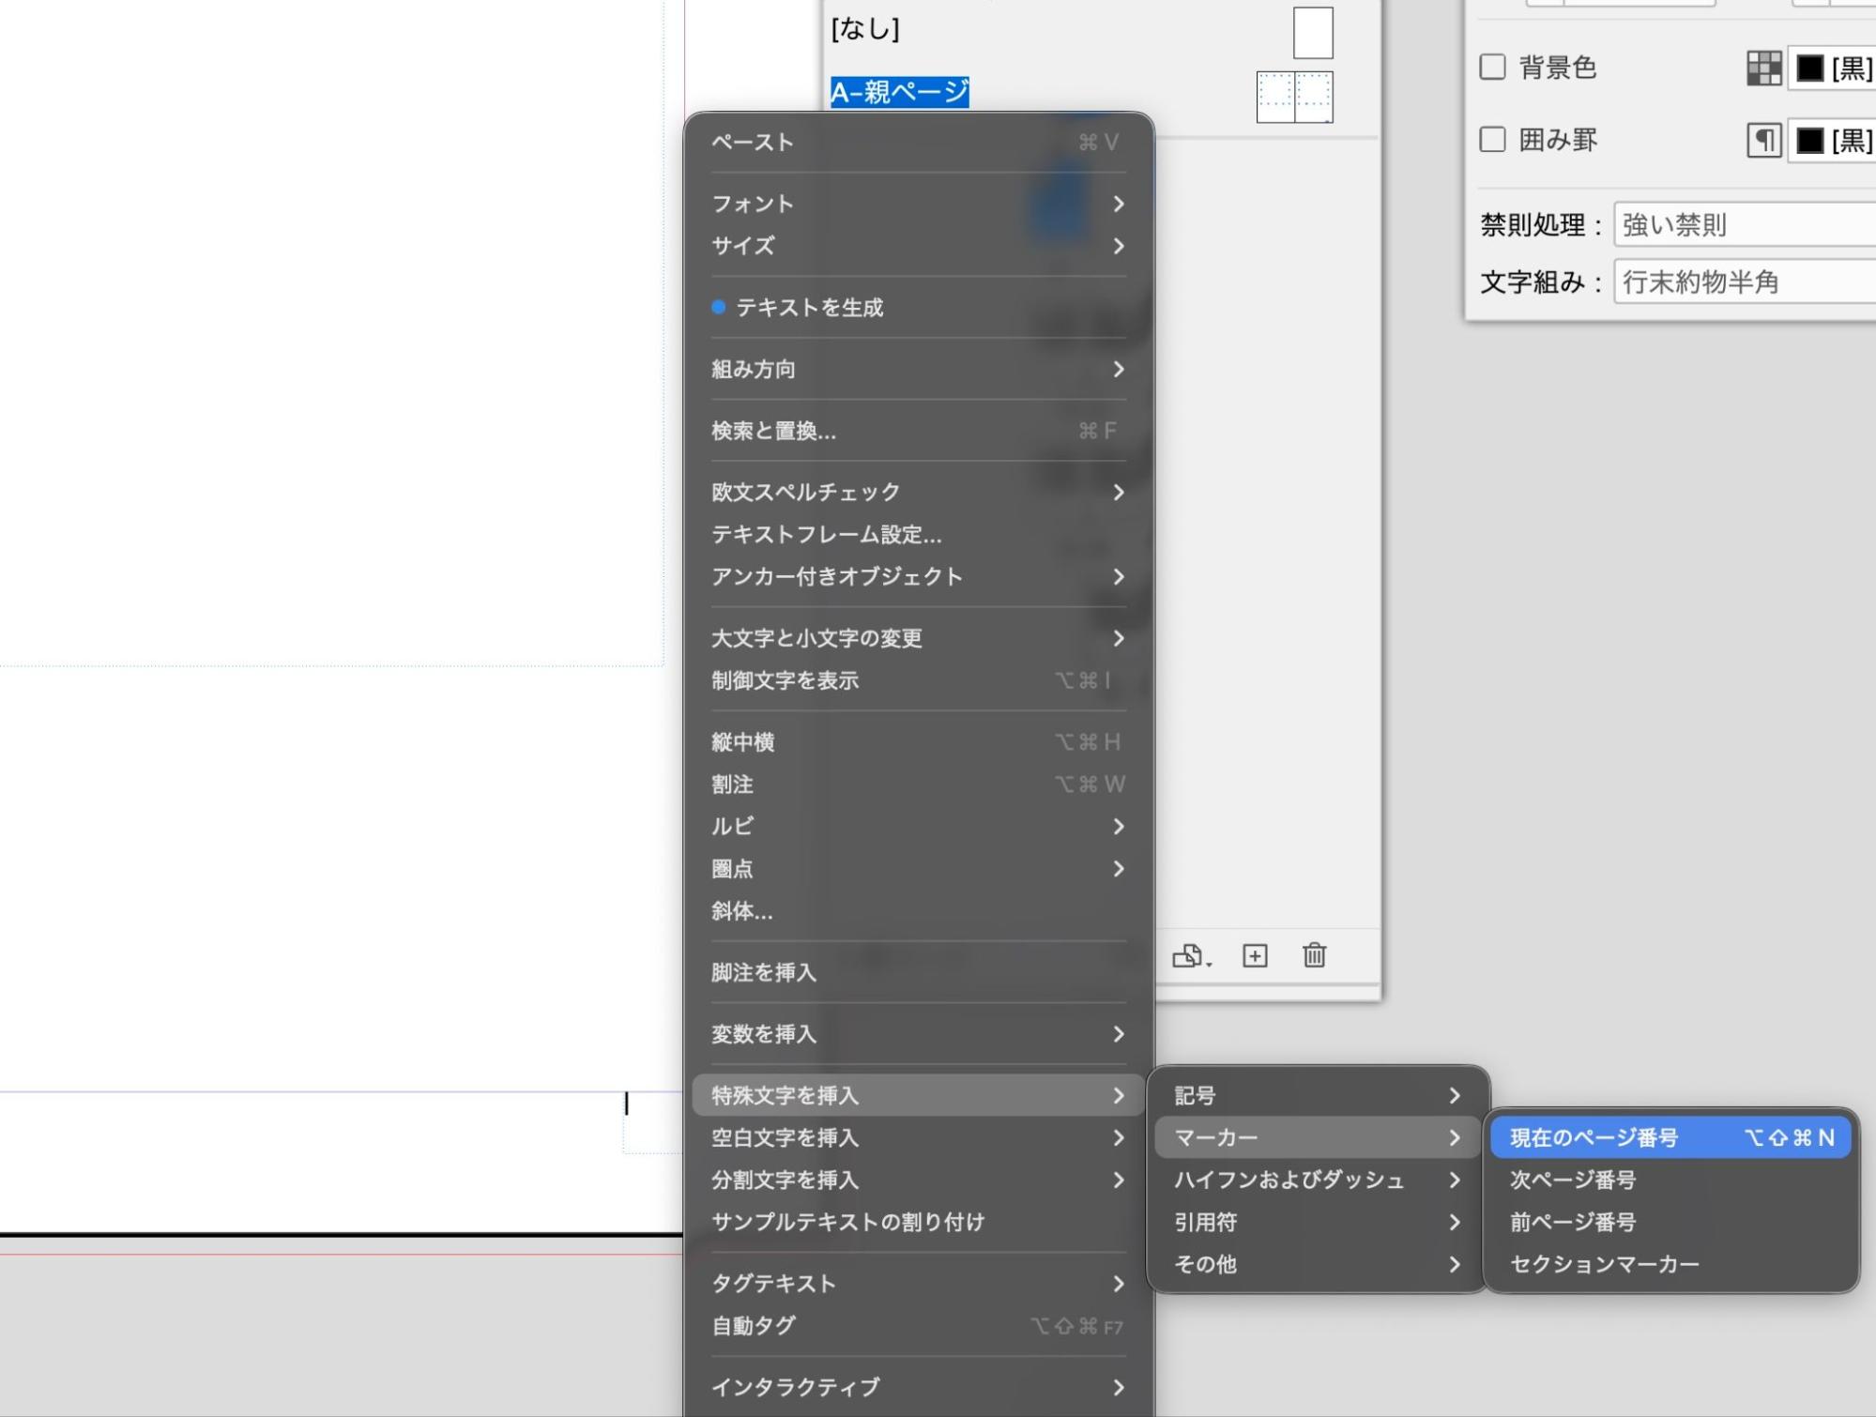Image resolution: width=1876 pixels, height=1417 pixels.
Task: Choose 次ページ番号 from the submenu
Action: (1670, 1180)
